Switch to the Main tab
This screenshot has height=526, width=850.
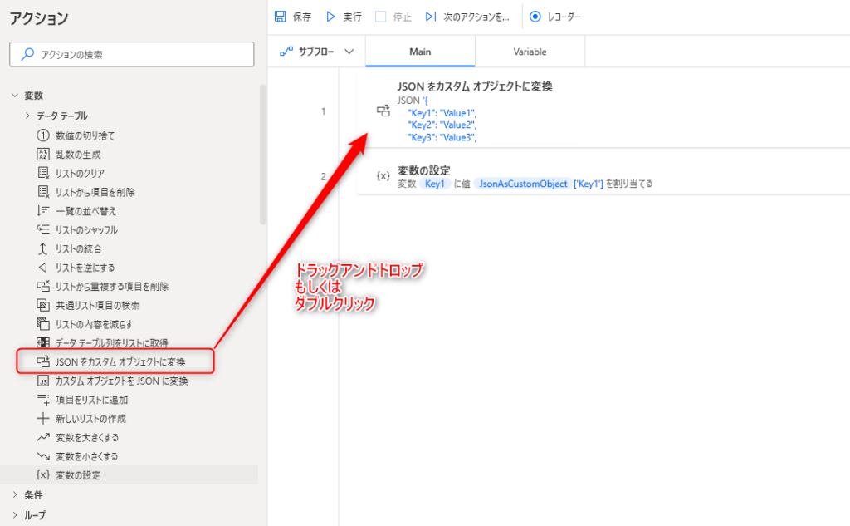pos(420,52)
